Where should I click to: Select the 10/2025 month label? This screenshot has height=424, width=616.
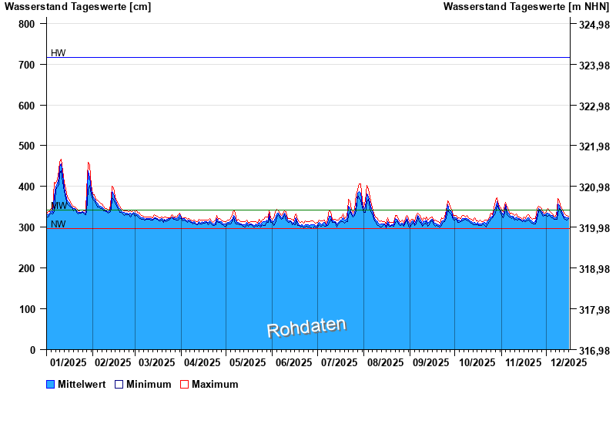[477, 362]
